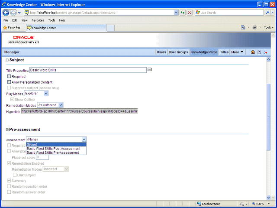Toggle Remediation Enabled checkbox

[9, 163]
